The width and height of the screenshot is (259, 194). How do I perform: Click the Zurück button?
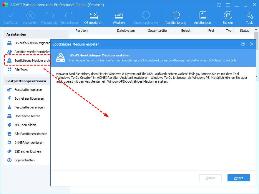tap(210, 178)
